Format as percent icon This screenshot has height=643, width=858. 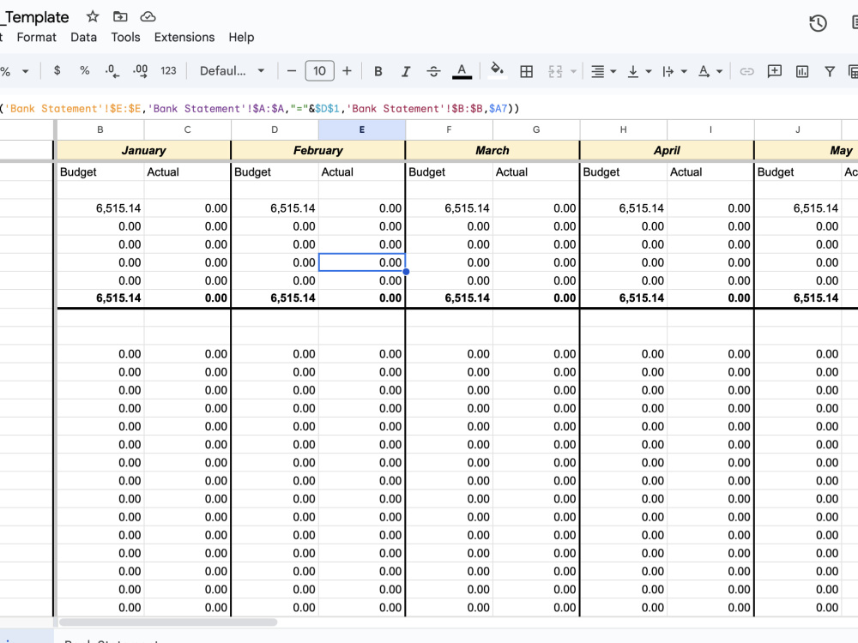click(84, 70)
